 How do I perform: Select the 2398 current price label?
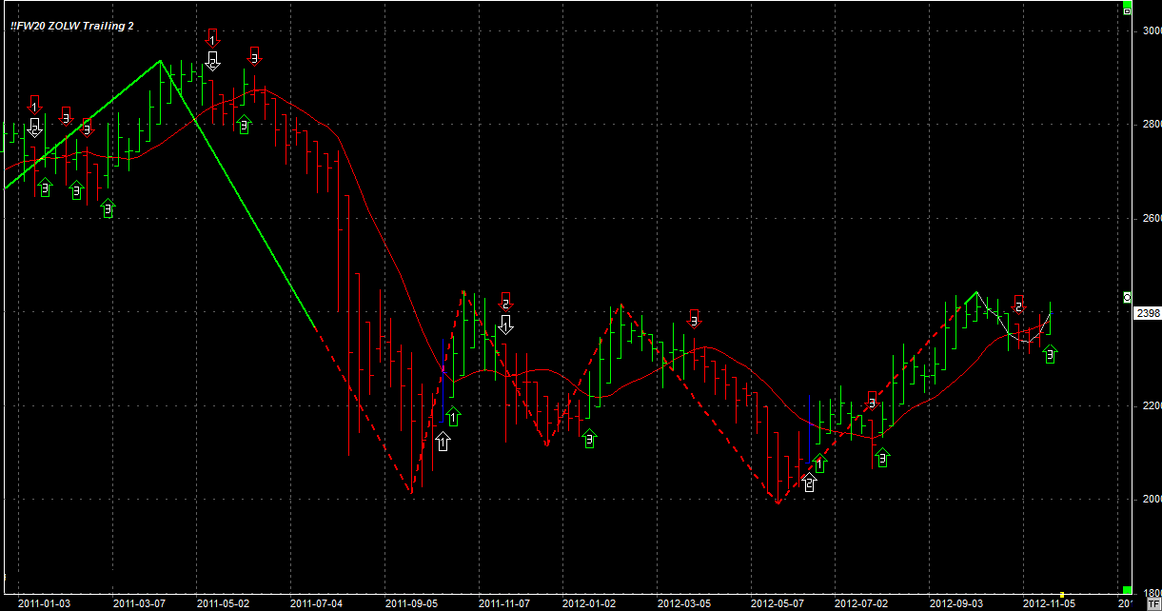pyautogui.click(x=1148, y=313)
